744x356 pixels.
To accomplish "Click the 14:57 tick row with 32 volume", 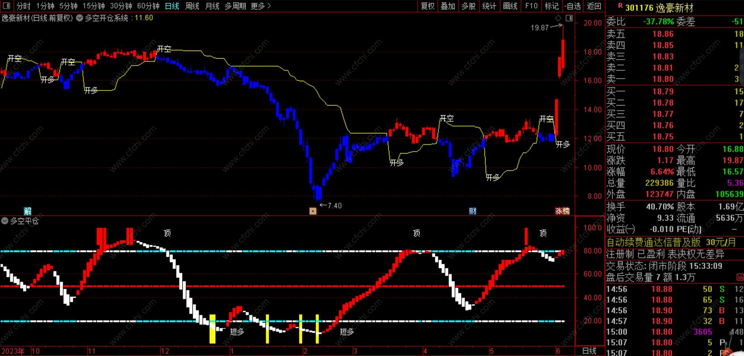I will [x=675, y=321].
